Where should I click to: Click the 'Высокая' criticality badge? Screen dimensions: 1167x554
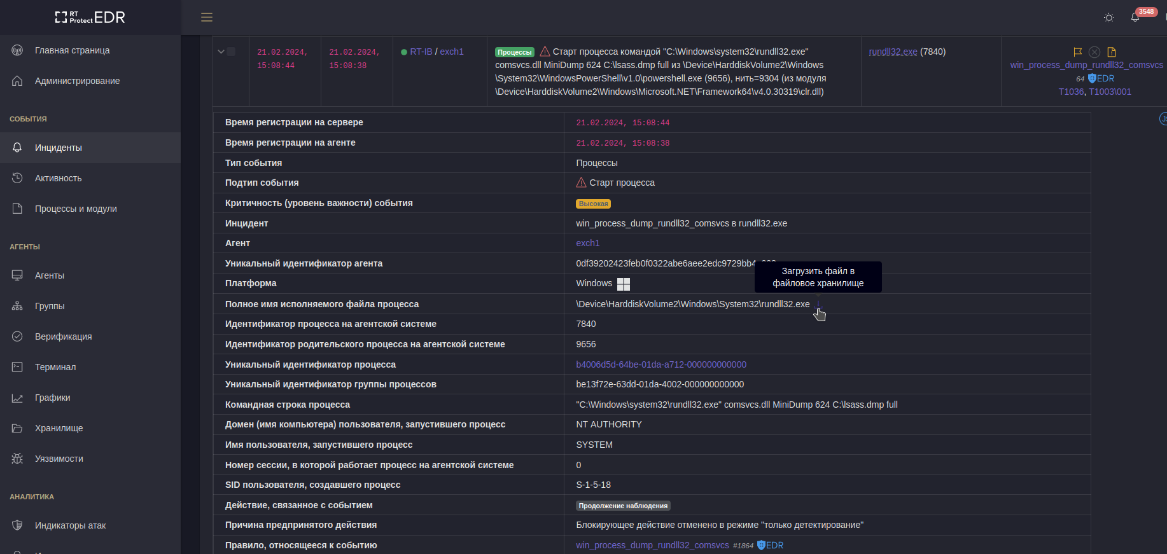click(594, 204)
